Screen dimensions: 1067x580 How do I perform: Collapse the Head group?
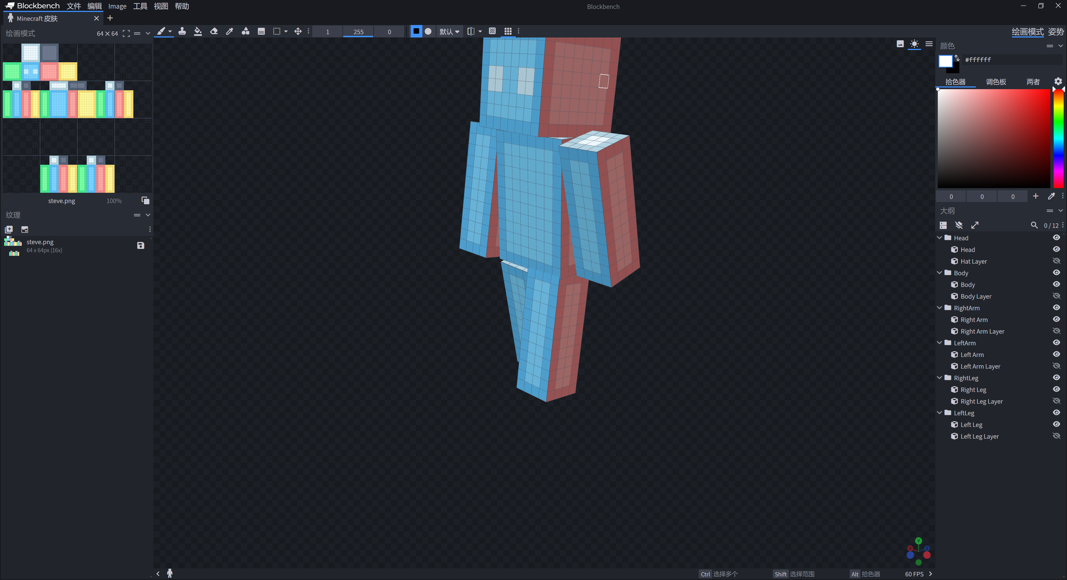click(939, 237)
